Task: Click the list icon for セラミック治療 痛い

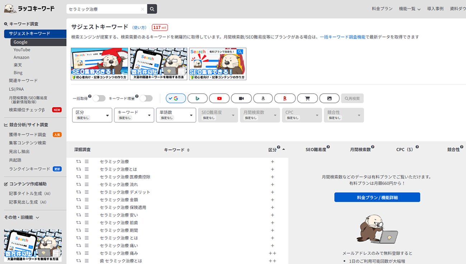Action: coord(87,246)
